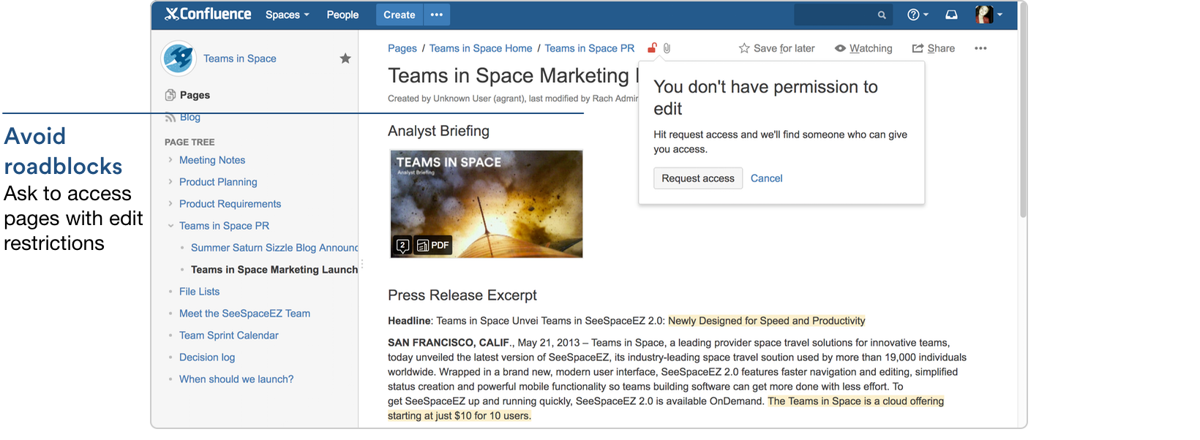Click the attachments paperclip icon
Viewport: 1200px width, 440px height.
click(667, 48)
